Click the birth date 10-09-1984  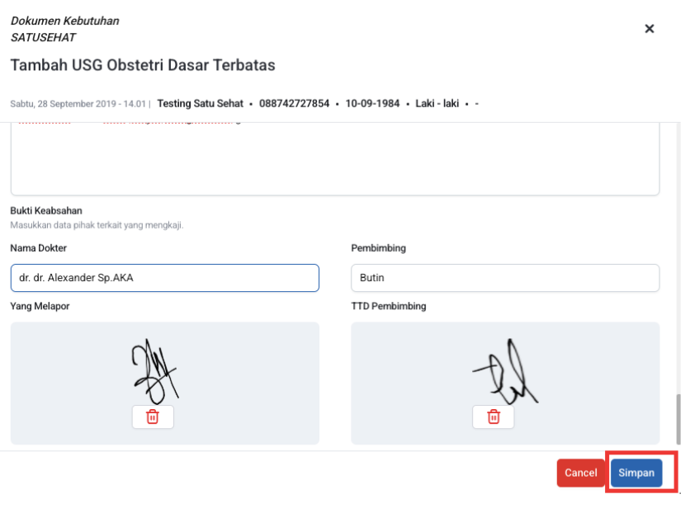372,104
